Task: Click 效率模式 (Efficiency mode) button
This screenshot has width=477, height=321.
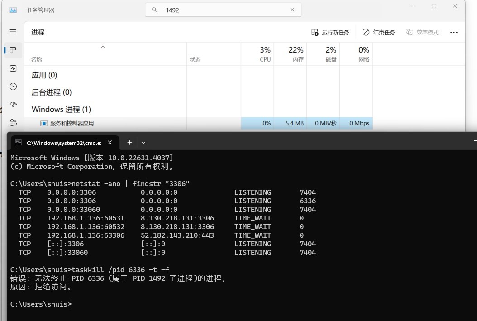Action: point(422,32)
